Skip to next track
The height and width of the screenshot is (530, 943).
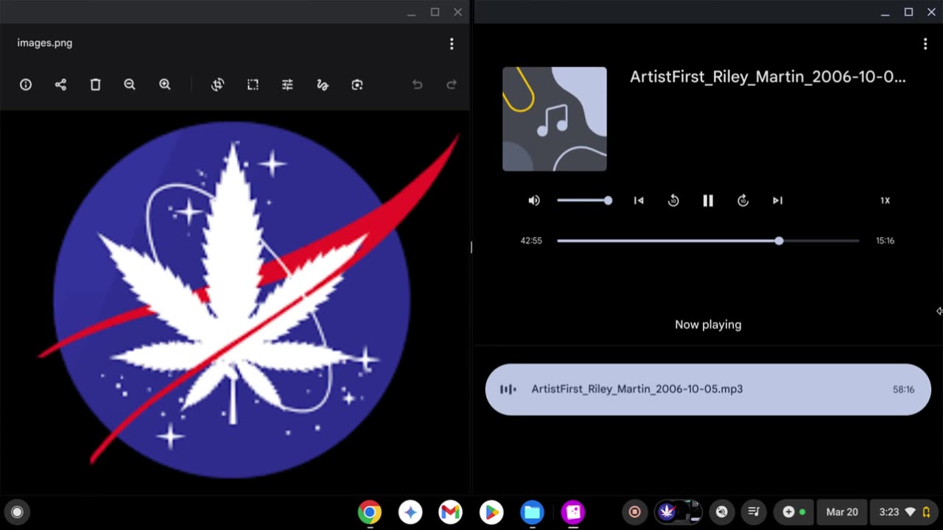[x=777, y=200]
